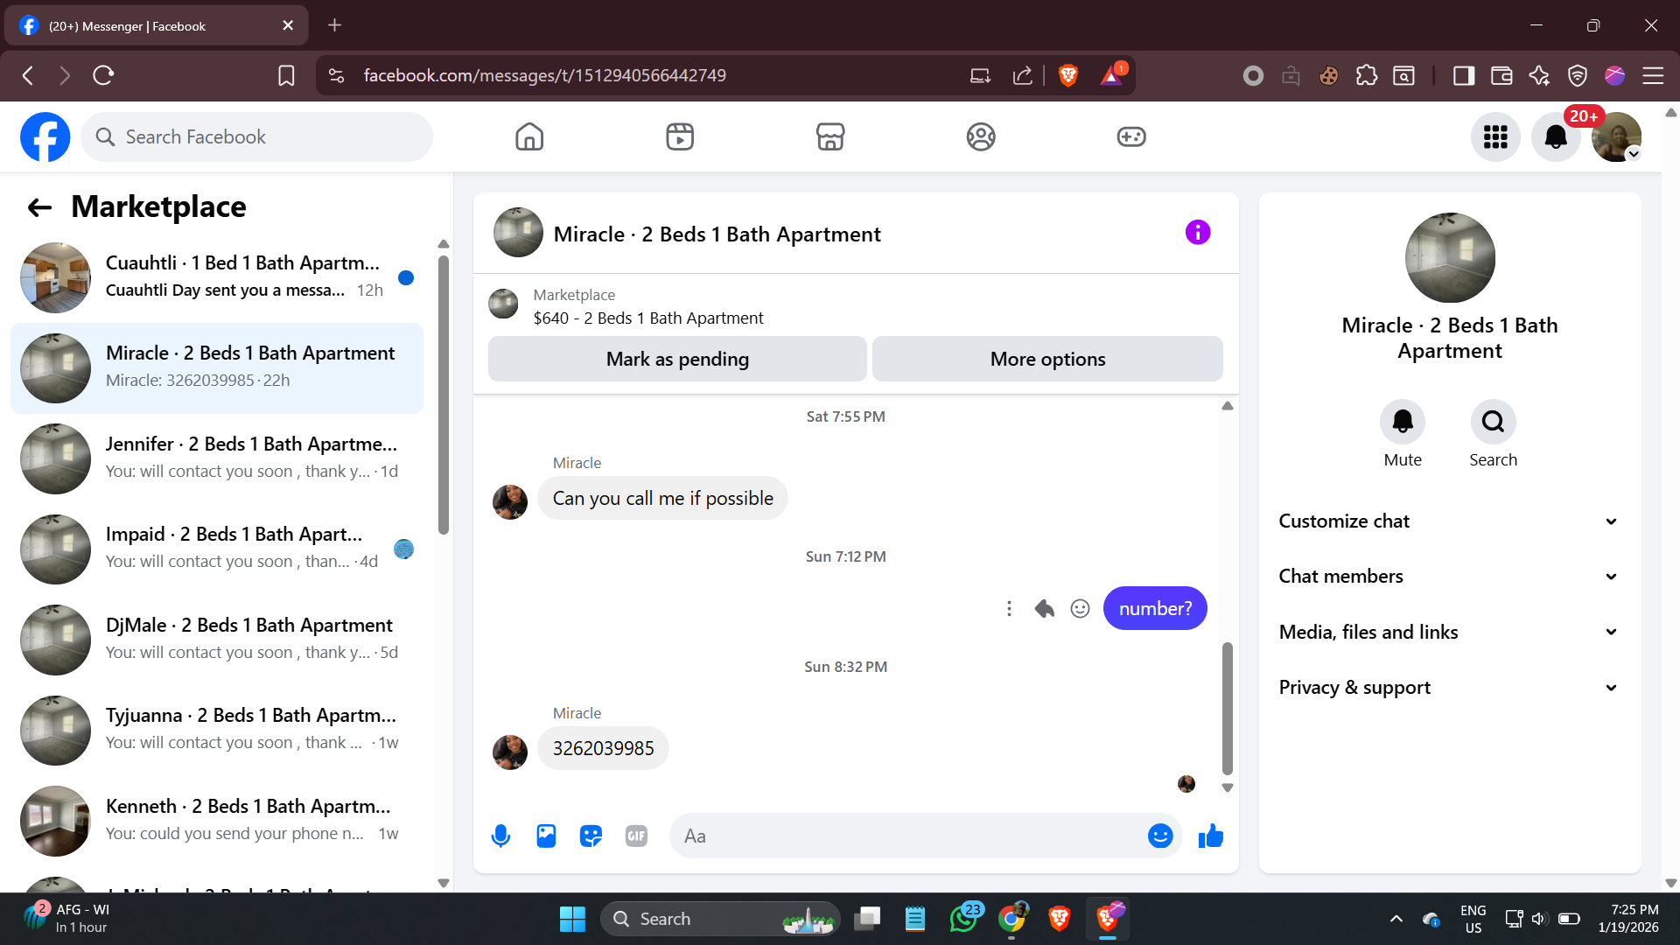Expand the Chat members section
This screenshot has width=1680, height=945.
pyautogui.click(x=1449, y=577)
